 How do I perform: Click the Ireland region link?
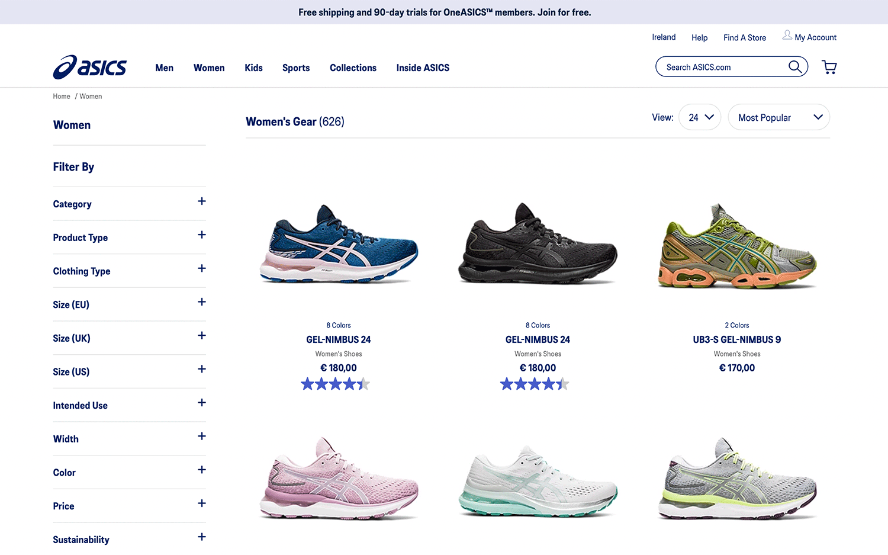(664, 37)
